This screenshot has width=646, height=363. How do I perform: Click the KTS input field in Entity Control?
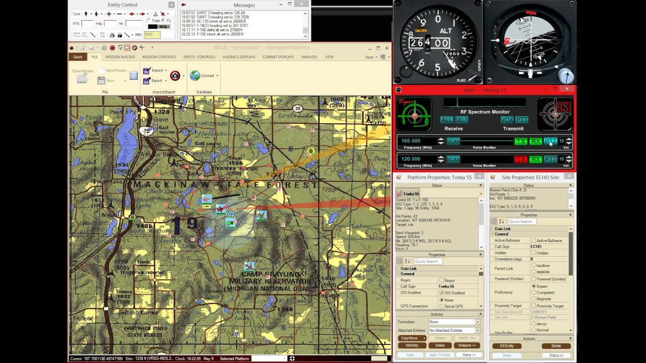coord(87,23)
